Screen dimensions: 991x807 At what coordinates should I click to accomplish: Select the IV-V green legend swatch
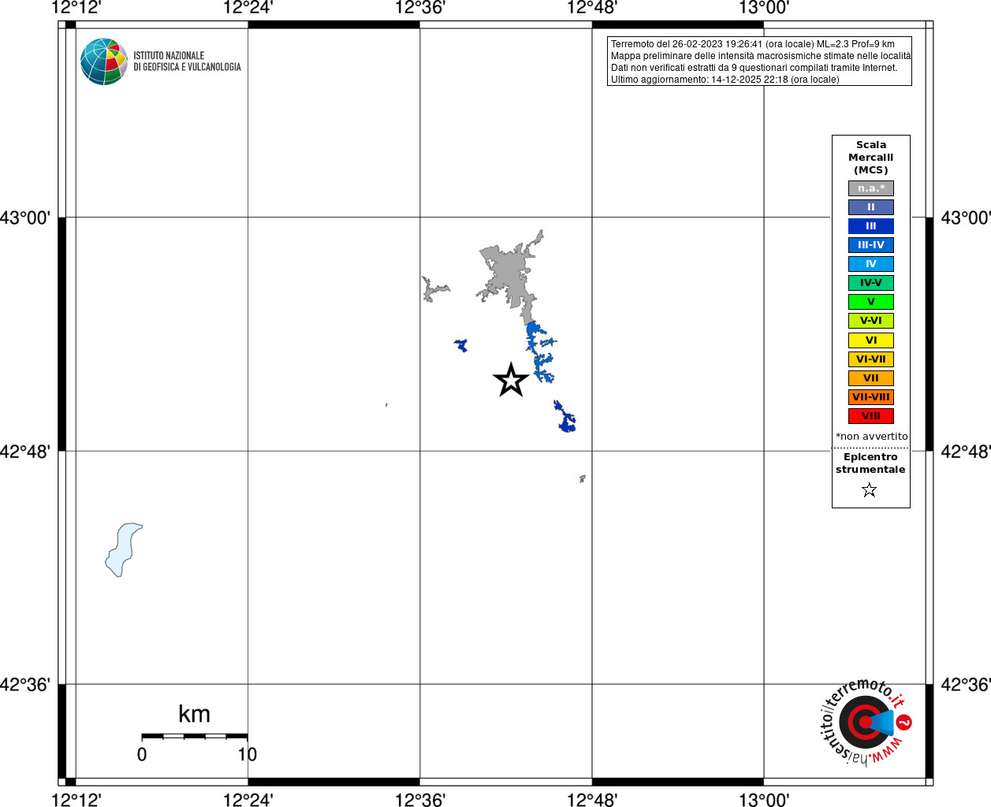pyautogui.click(x=871, y=283)
